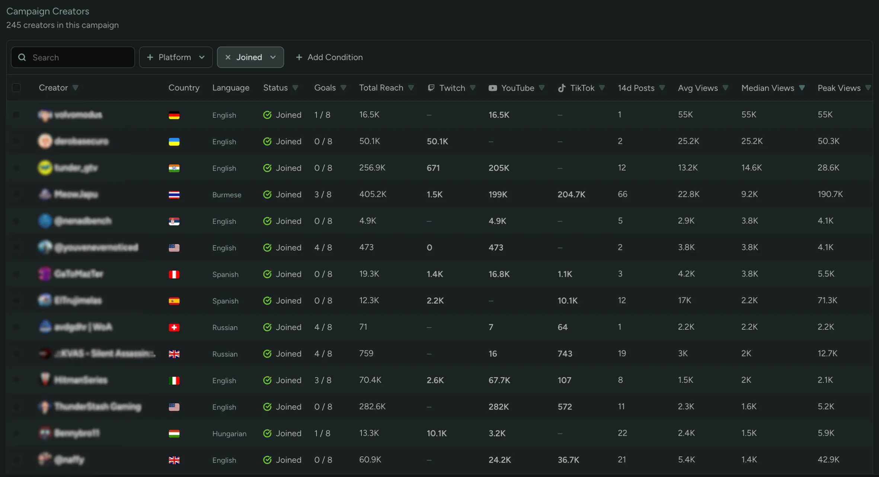Click the Spain flag icon in 12.3K row

click(x=174, y=301)
